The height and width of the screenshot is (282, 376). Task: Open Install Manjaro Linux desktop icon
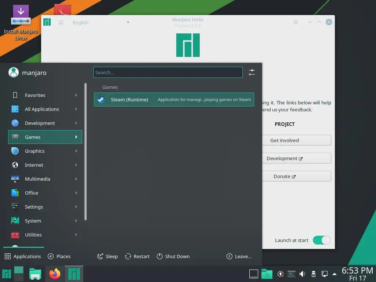coord(21,22)
